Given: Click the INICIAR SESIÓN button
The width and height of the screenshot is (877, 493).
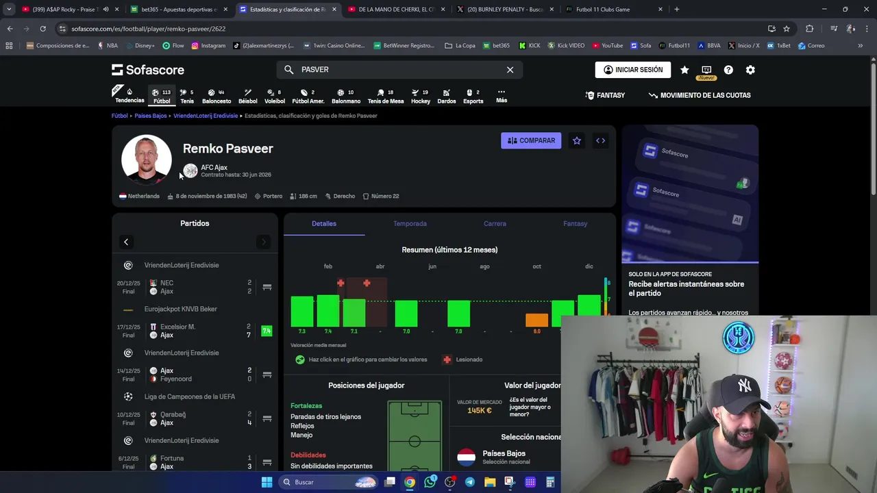Looking at the screenshot, I should (x=633, y=70).
